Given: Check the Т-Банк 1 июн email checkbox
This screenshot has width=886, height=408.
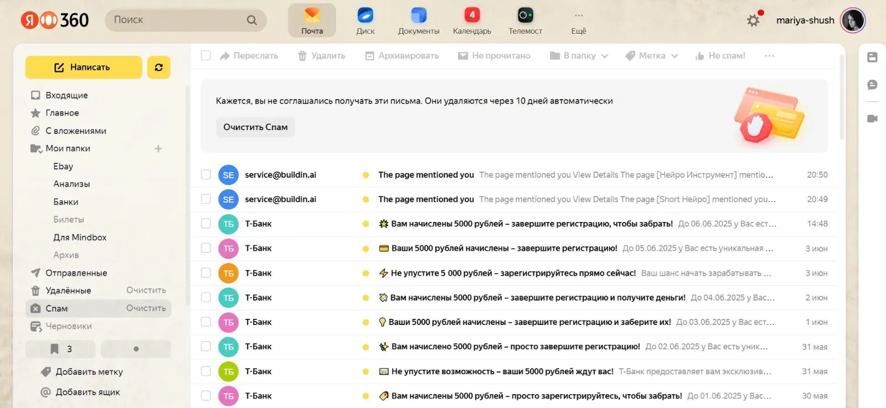Looking at the screenshot, I should [206, 322].
